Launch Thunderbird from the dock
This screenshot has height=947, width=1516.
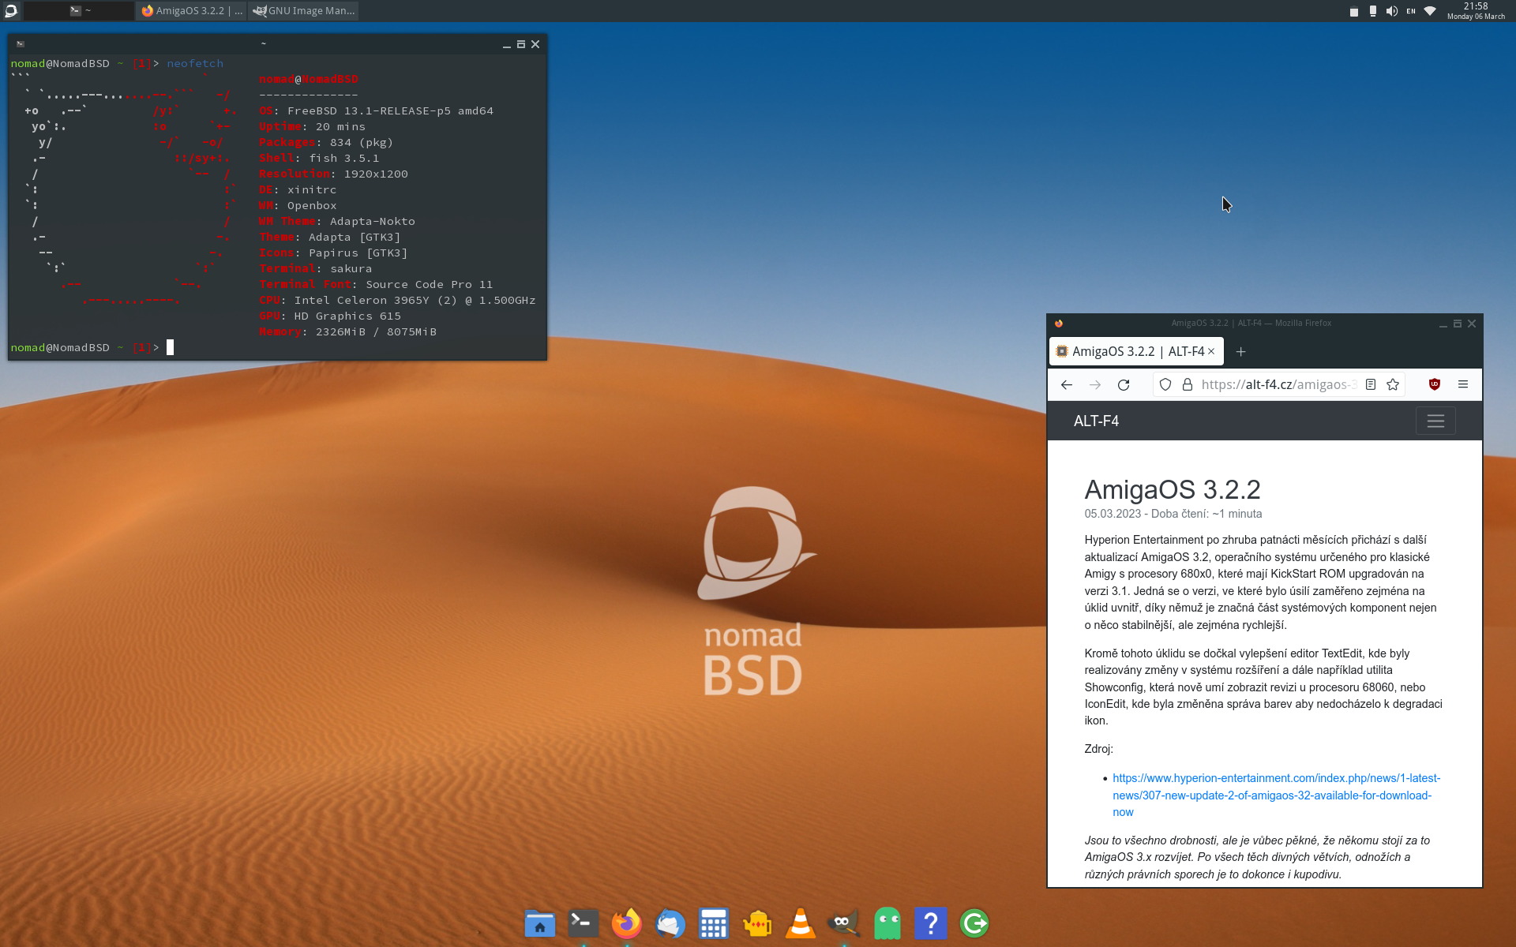coord(670,923)
